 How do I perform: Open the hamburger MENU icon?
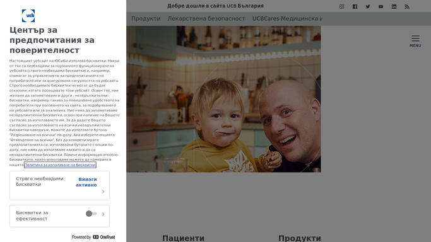pyautogui.click(x=415, y=41)
